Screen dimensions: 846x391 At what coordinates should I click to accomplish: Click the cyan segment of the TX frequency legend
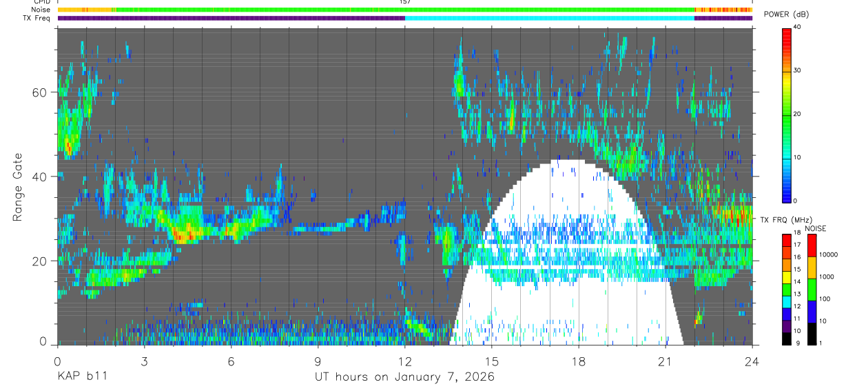pyautogui.click(x=787, y=302)
